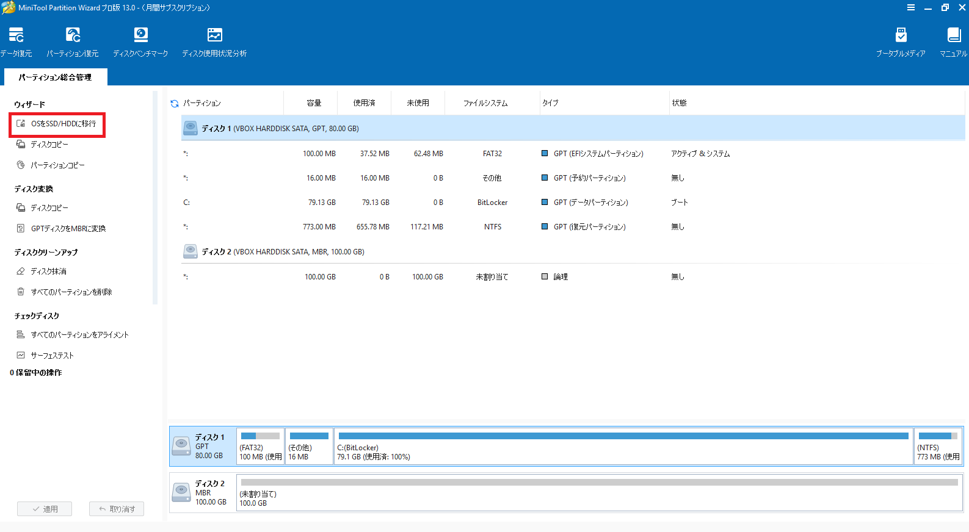Click the refresh icon beside パーティション header
The width and height of the screenshot is (969, 532).
point(175,103)
